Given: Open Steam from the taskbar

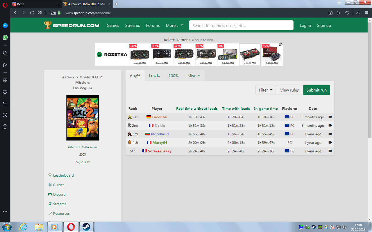Looking at the screenshot, I should click(x=86, y=227).
